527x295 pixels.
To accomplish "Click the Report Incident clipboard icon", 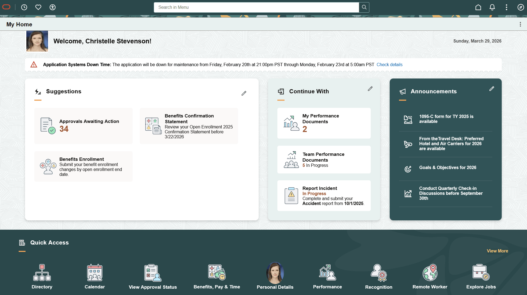I will (291, 196).
